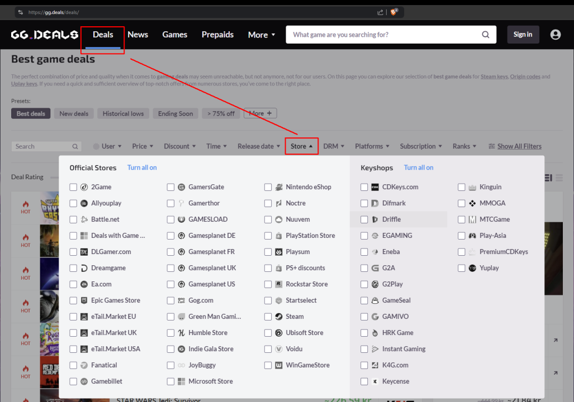Click the Brave shield icon in address bar
Image resolution: width=574 pixels, height=402 pixels.
[x=394, y=12]
